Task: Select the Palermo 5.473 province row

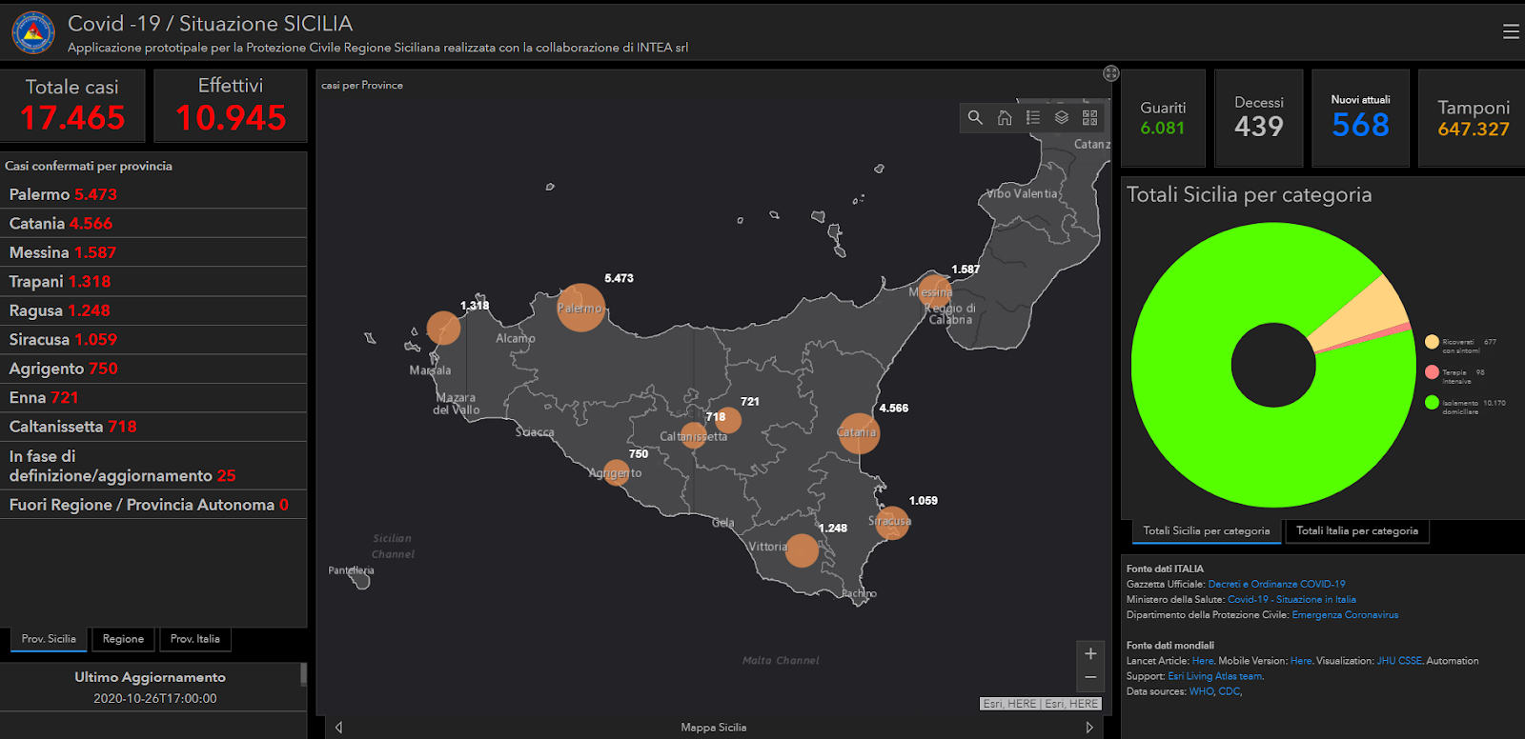Action: 153,194
